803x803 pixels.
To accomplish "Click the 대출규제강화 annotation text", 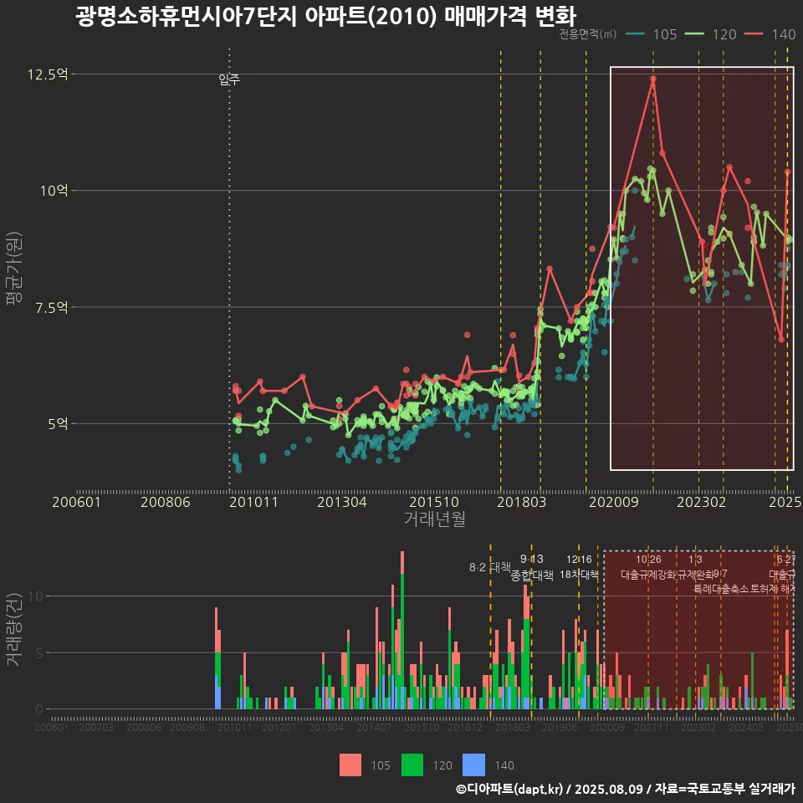I will pyautogui.click(x=648, y=575).
